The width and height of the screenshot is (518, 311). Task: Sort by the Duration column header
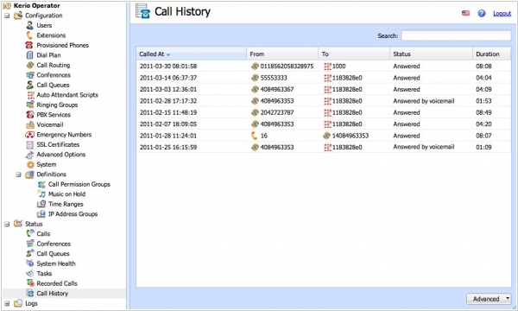click(x=491, y=54)
